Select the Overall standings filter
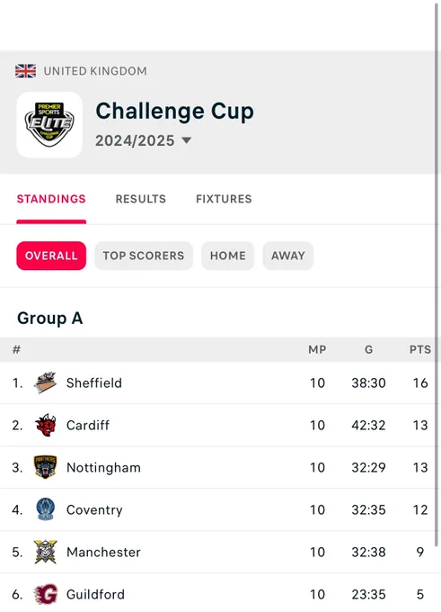 pyautogui.click(x=51, y=256)
